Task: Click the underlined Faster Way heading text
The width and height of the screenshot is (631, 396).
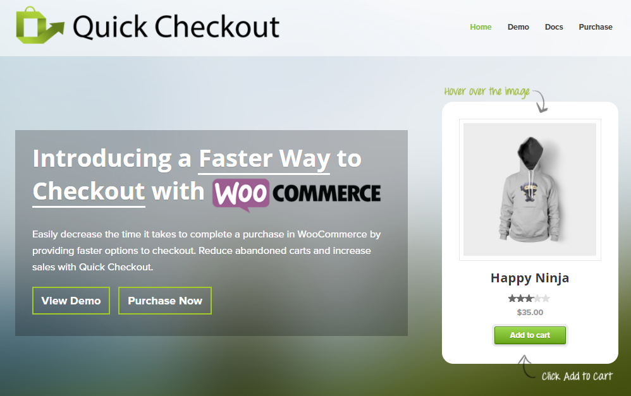Action: 264,159
